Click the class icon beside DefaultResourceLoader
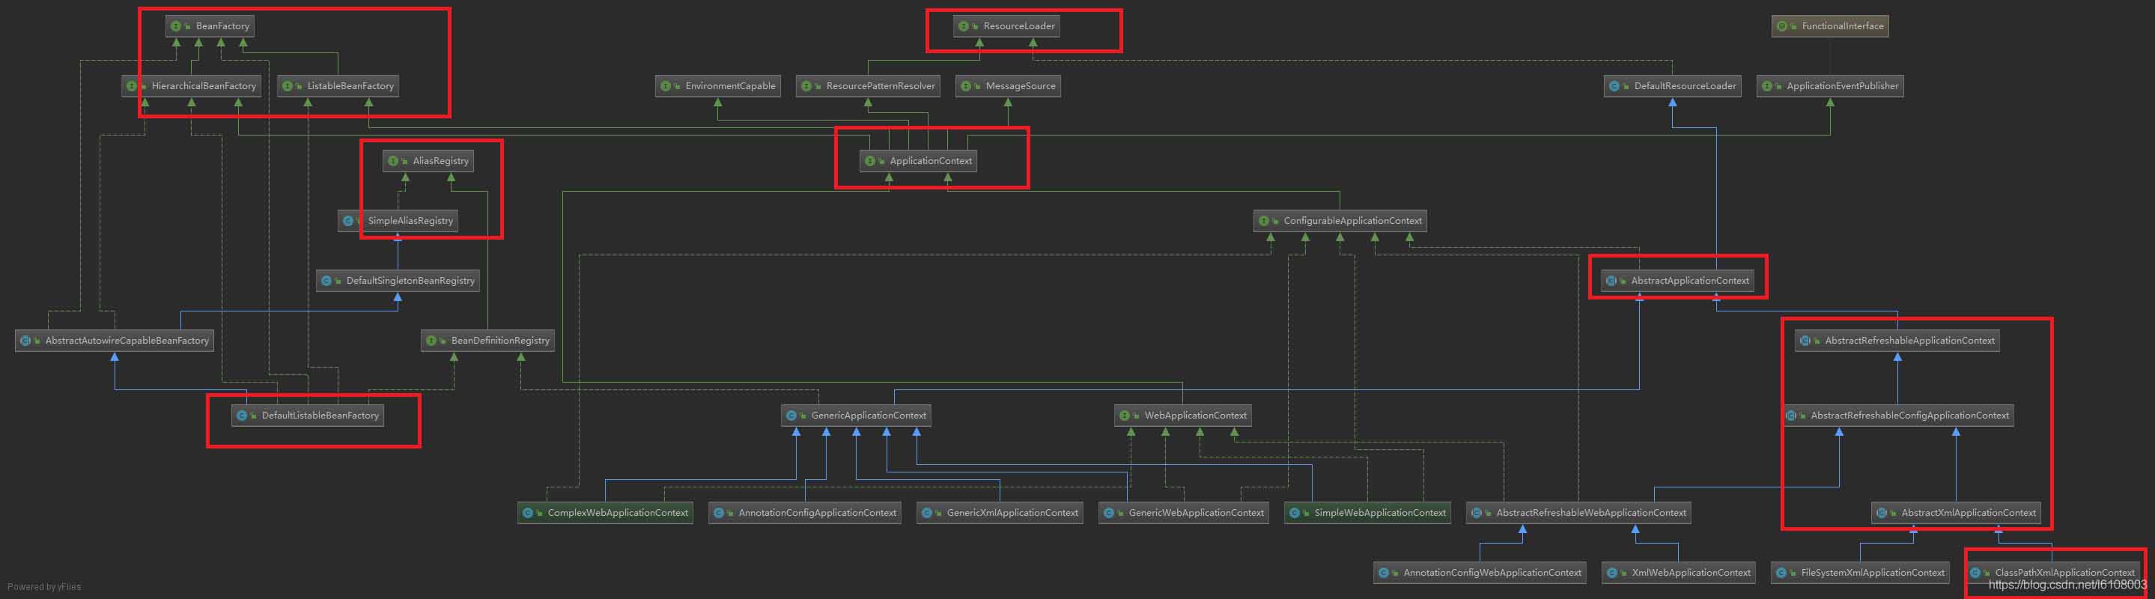 point(1614,86)
